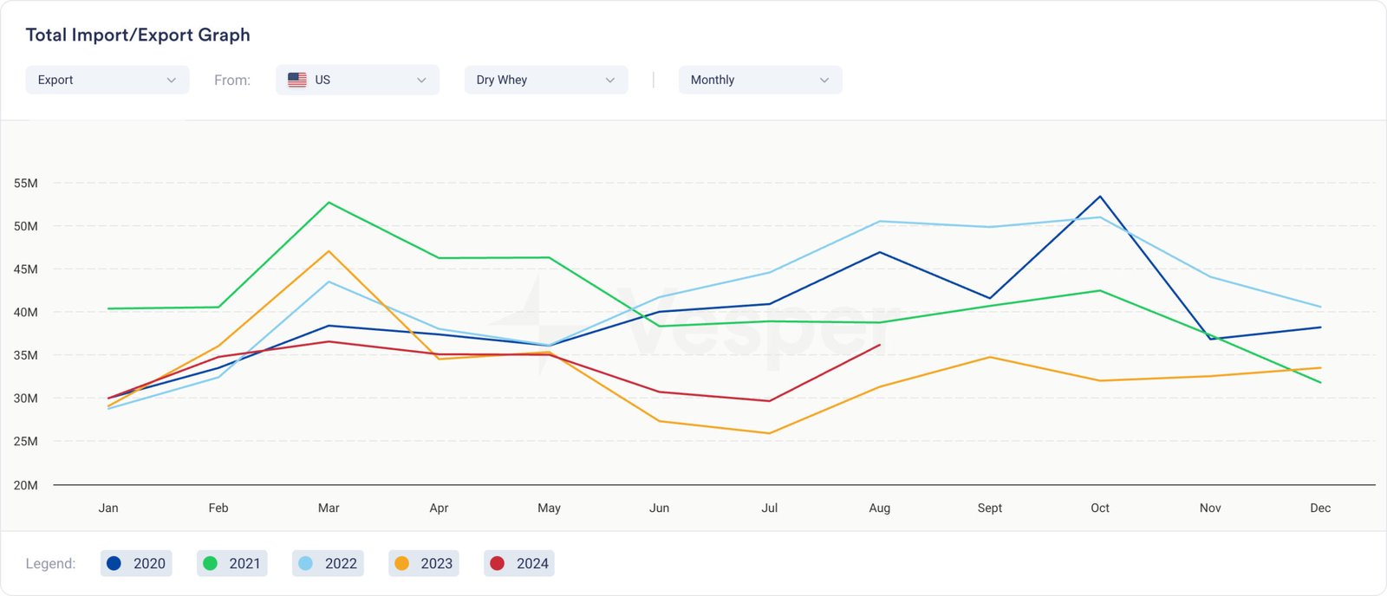Click the chevron arrow in Export selector
The image size is (1387, 596).
[172, 80]
